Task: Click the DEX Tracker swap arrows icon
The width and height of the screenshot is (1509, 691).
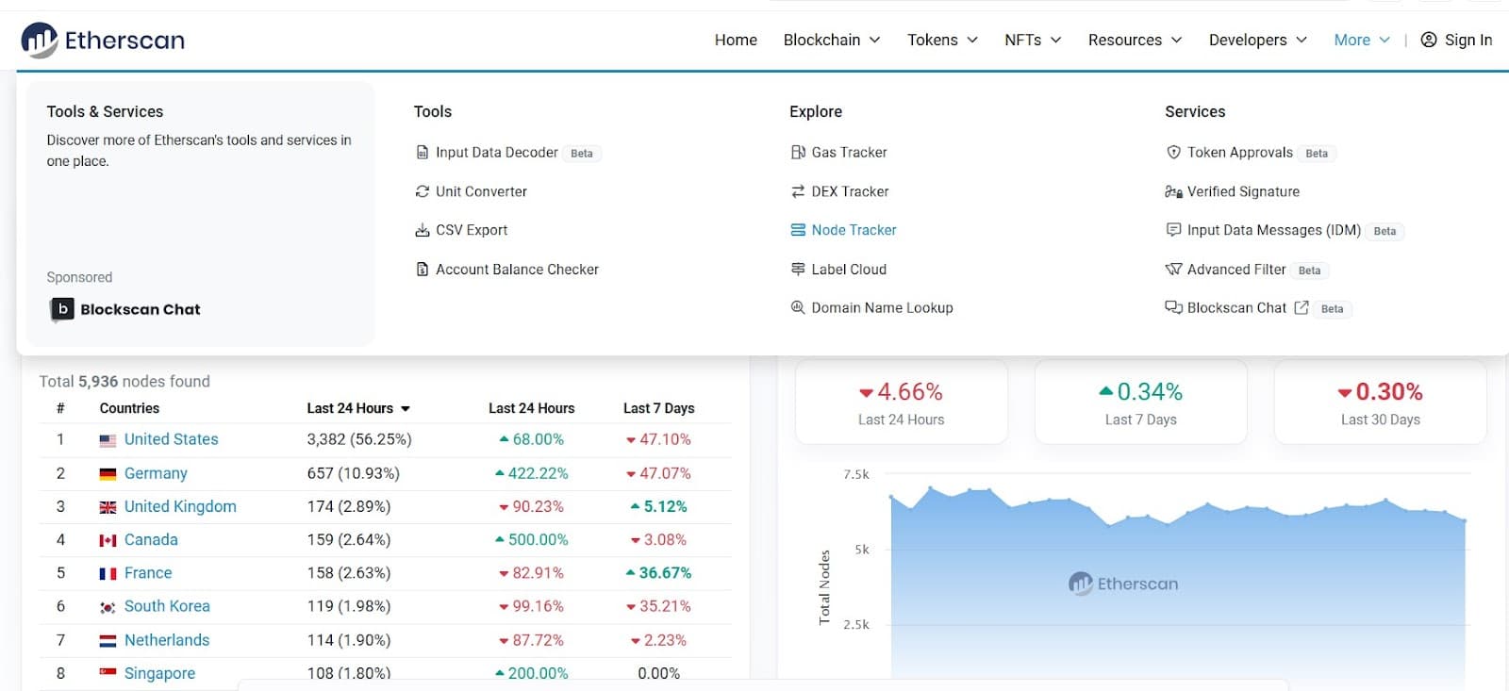Action: click(798, 191)
